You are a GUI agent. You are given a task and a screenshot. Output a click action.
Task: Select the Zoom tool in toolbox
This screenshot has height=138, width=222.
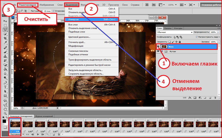5,113
